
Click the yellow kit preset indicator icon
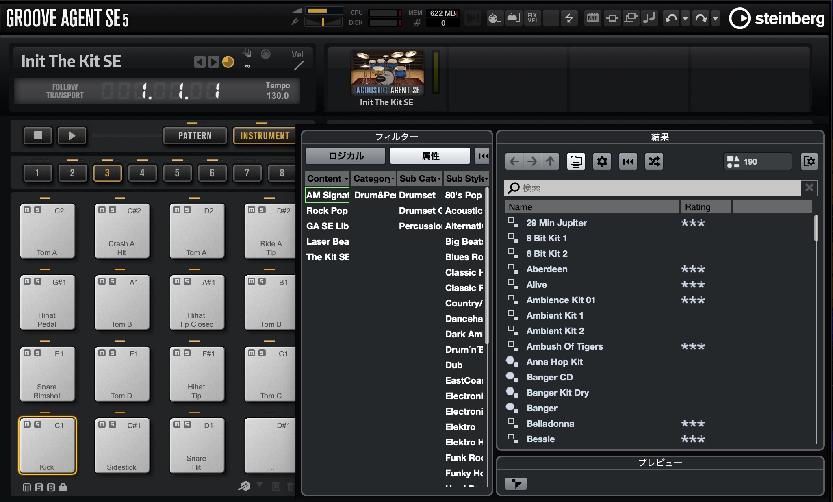tap(228, 62)
